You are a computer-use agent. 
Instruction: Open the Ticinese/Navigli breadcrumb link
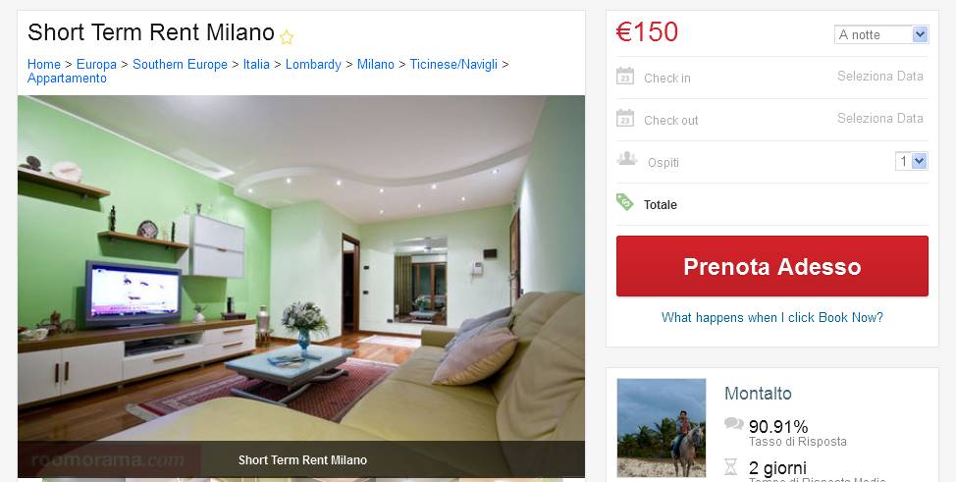(453, 64)
